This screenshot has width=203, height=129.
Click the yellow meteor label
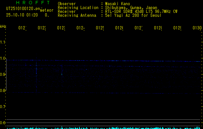(47, 11)
